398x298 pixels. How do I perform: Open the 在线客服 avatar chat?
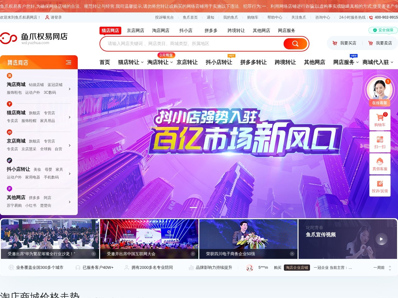click(379, 91)
